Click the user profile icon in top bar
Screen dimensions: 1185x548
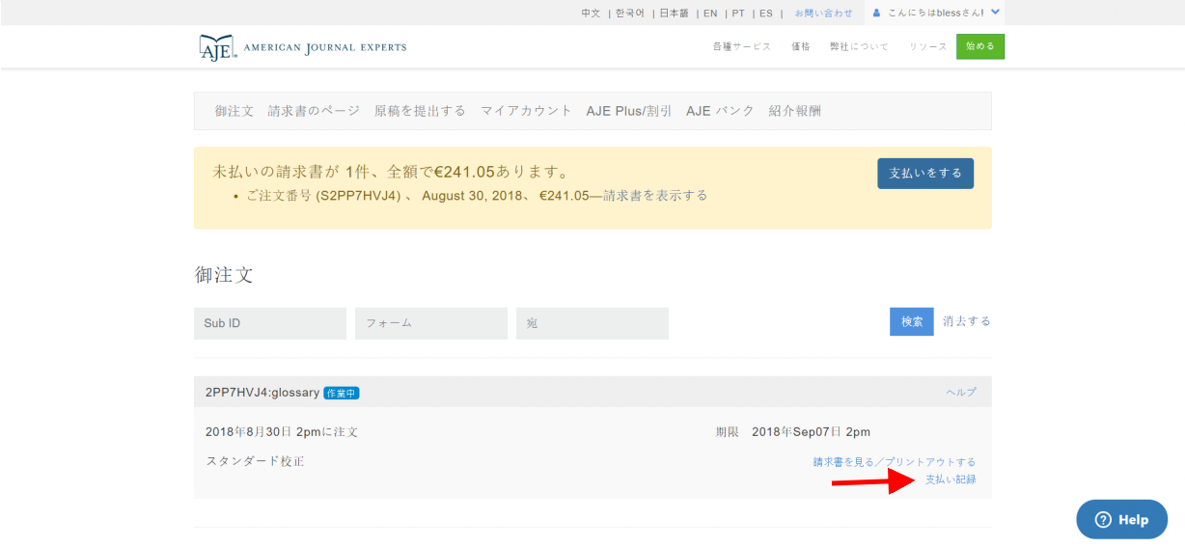[x=877, y=13]
